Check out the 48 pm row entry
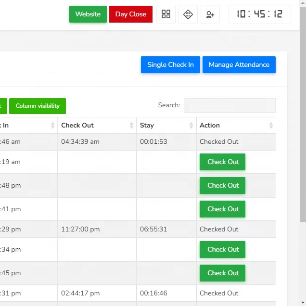The width and height of the screenshot is (306, 306). point(222,186)
